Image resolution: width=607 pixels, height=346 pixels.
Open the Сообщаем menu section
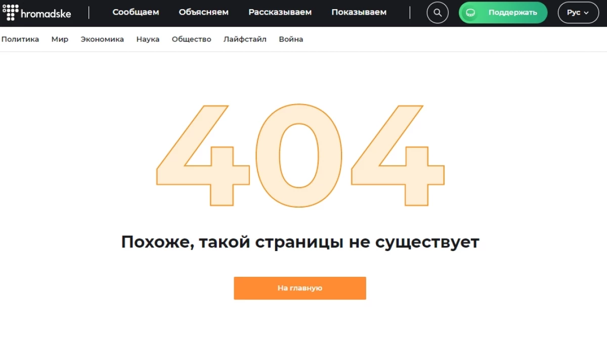[136, 12]
